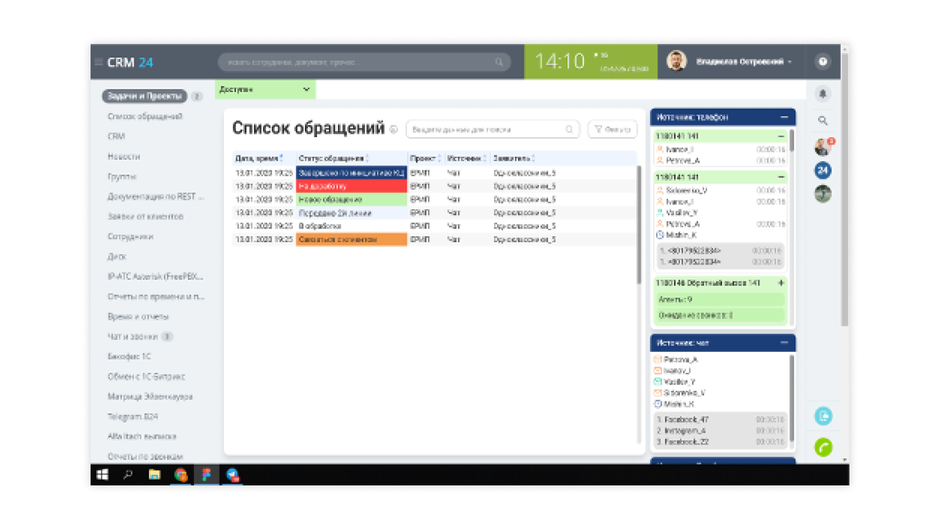This screenshot has height=529, width=940.
Task: Expand the 1180146 Обратный вызов queue
Action: click(x=781, y=283)
